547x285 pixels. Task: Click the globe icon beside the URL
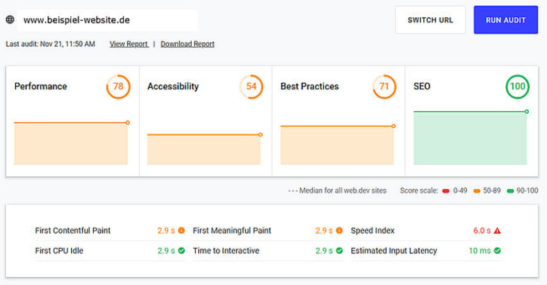10,20
